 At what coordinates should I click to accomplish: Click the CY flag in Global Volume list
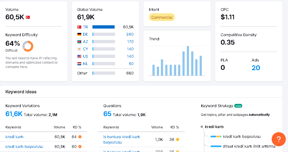[79, 49]
